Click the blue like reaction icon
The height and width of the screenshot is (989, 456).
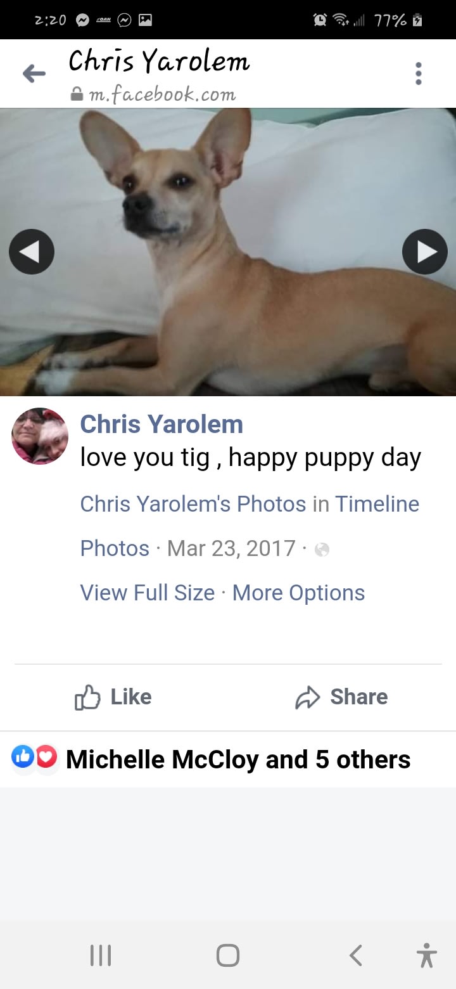pos(23,757)
